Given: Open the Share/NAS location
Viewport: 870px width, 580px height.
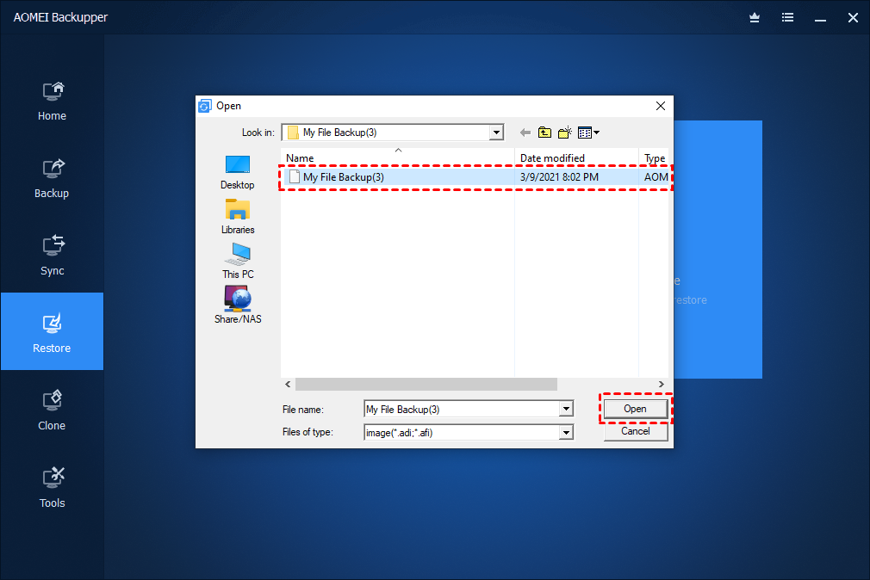Looking at the screenshot, I should click(238, 305).
